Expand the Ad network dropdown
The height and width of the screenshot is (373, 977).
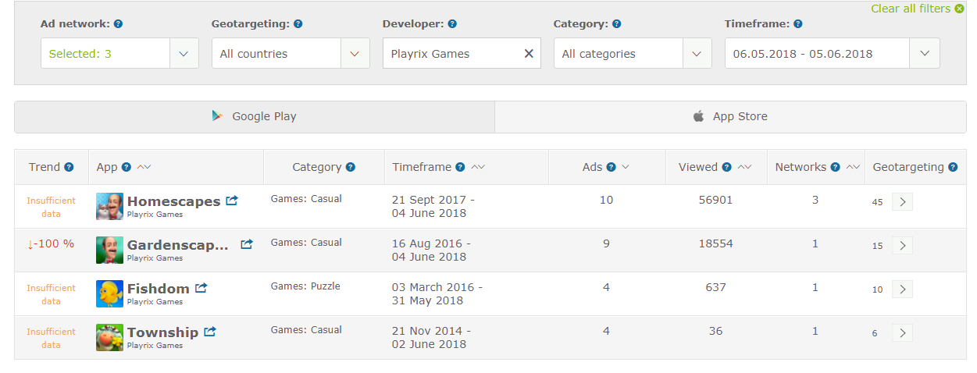click(x=184, y=54)
